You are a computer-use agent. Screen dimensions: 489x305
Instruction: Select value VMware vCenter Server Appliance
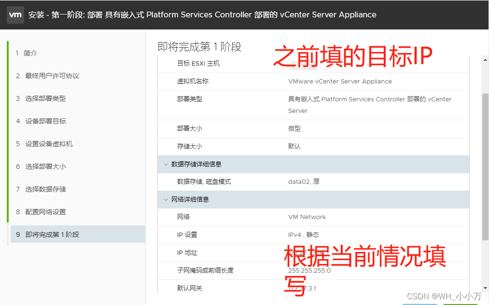tap(340, 82)
